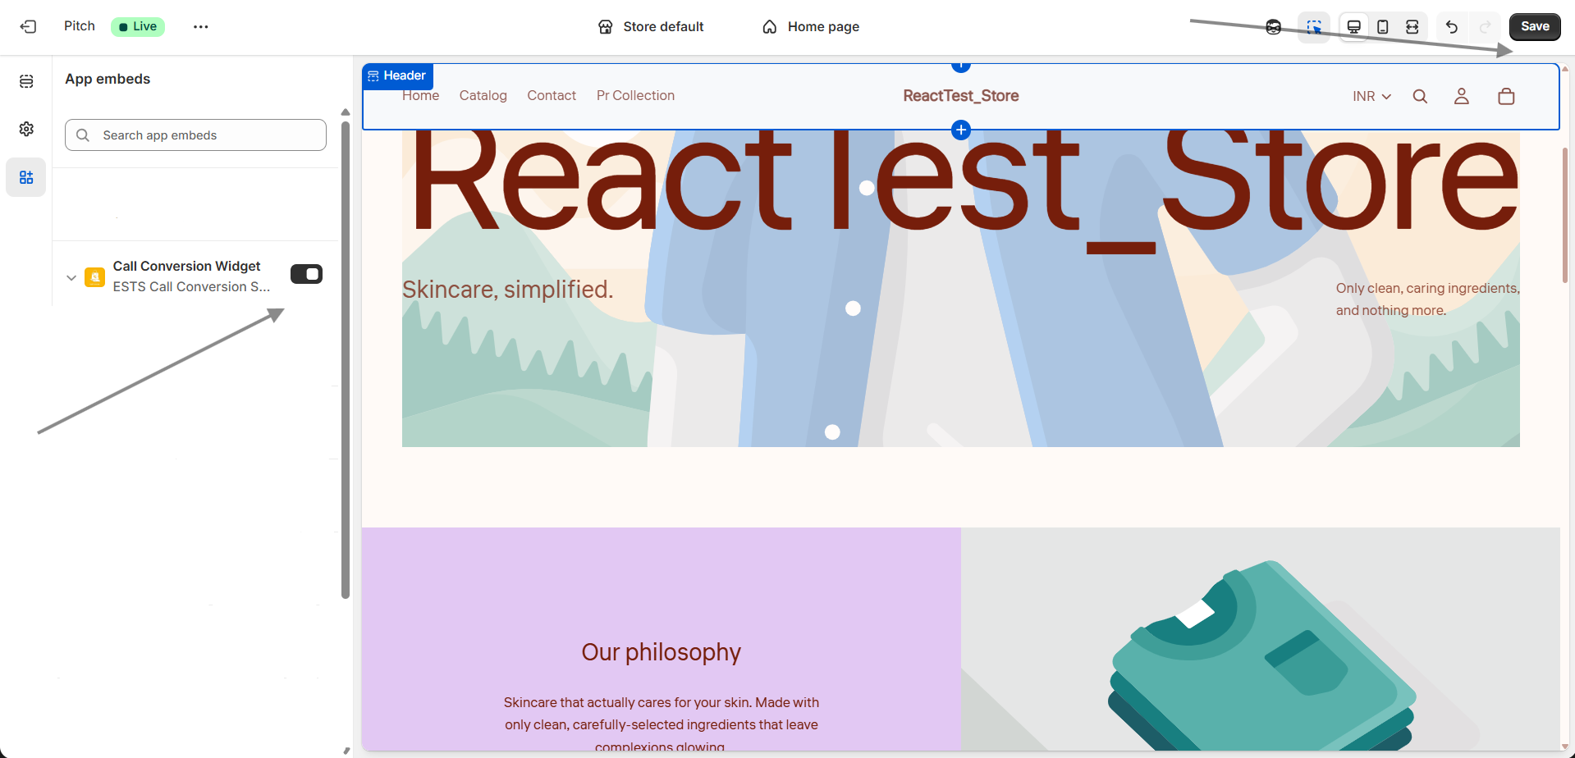This screenshot has height=758, width=1575.
Task: Switch to desktop preview
Action: (x=1354, y=27)
